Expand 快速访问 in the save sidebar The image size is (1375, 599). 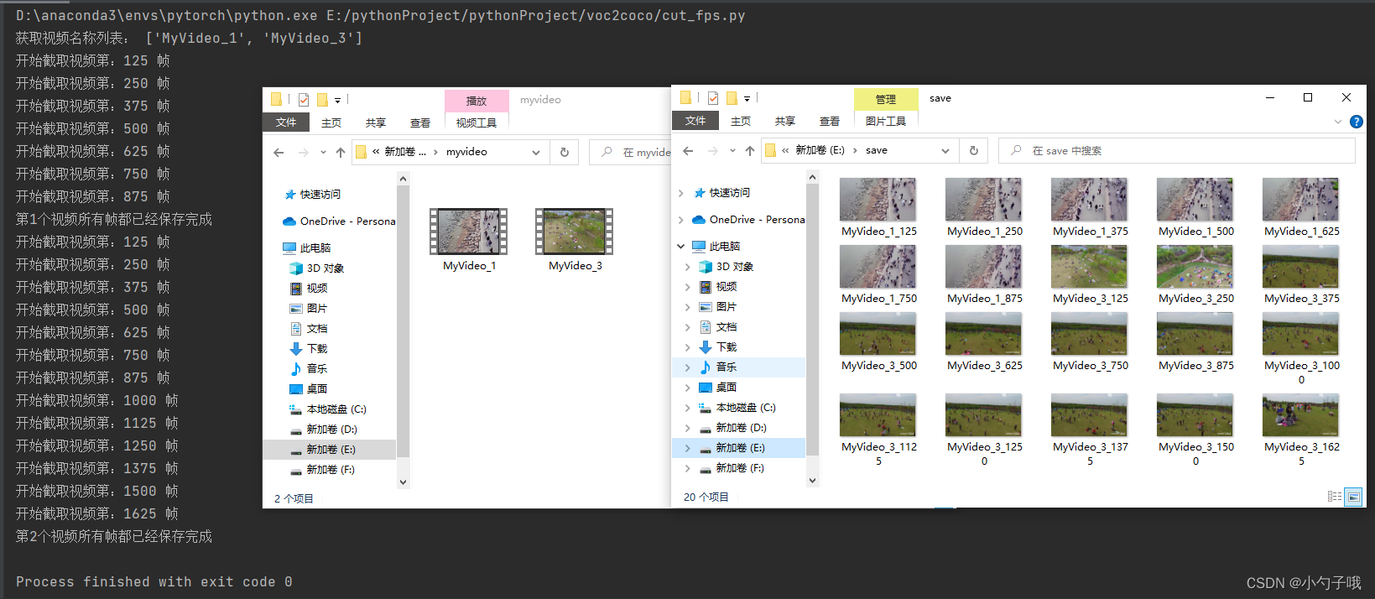680,193
